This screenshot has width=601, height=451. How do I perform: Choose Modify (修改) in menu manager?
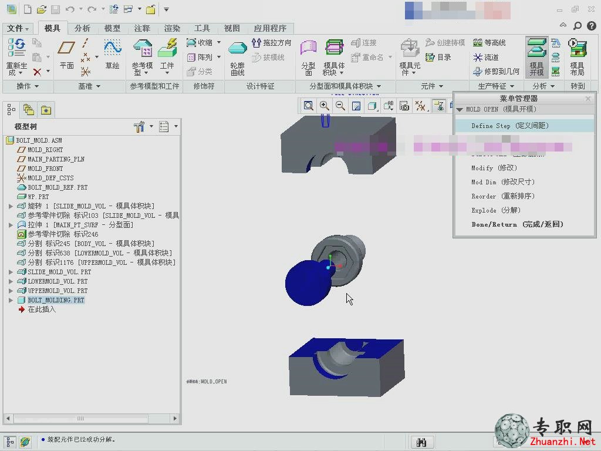(x=494, y=168)
